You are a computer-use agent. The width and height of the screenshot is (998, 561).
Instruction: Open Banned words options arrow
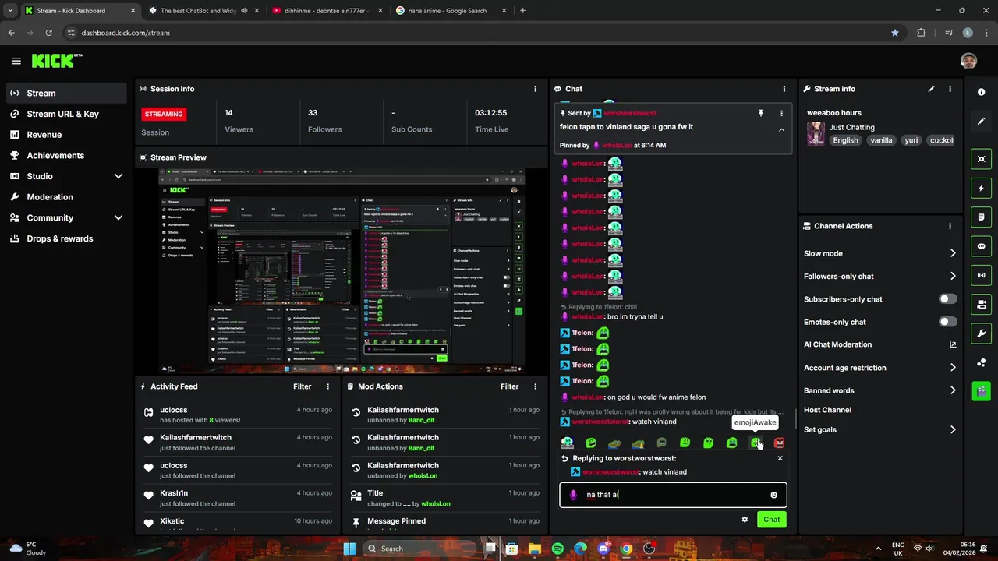pos(953,390)
